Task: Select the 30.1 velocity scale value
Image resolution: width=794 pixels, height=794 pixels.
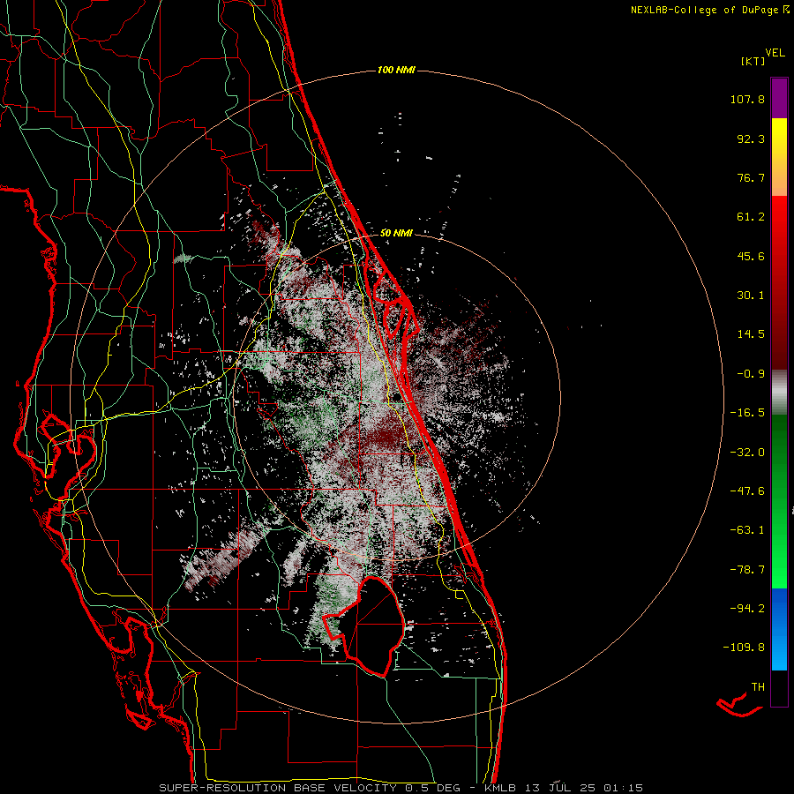Action: (x=751, y=296)
